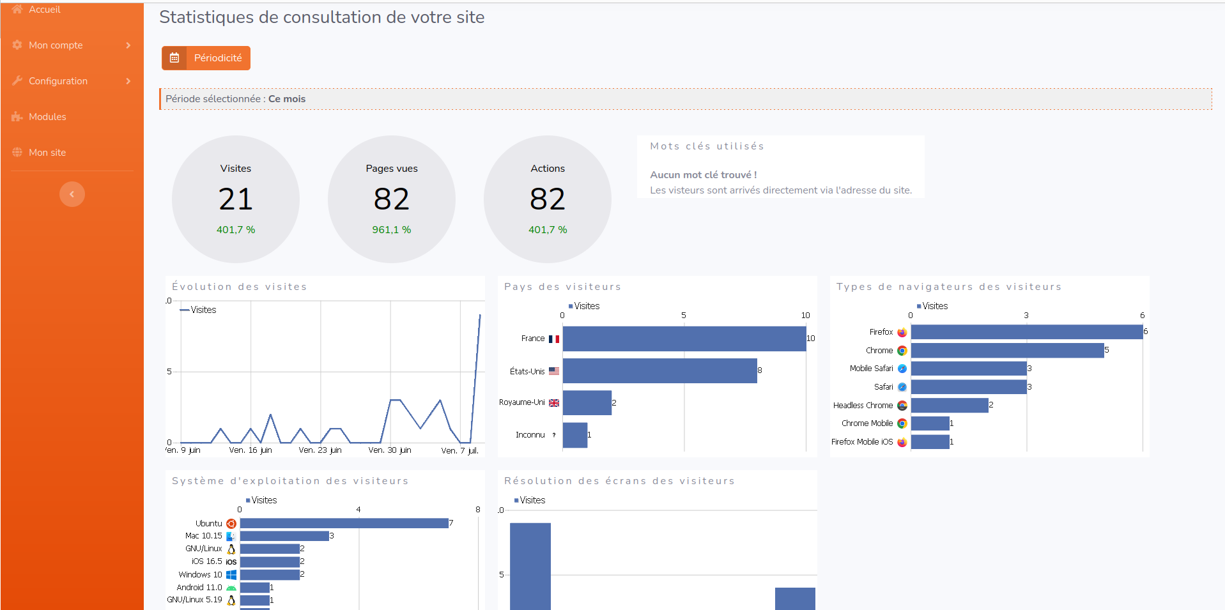Click the Mac 10.15 Finder icon
Image resolution: width=1225 pixels, height=610 pixels.
(231, 537)
